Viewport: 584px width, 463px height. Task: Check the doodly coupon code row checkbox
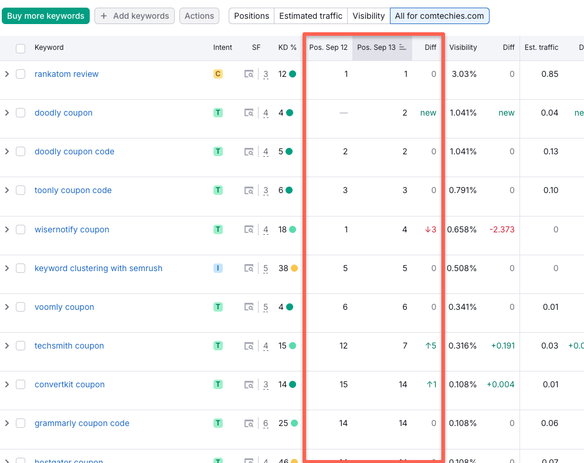[21, 151]
